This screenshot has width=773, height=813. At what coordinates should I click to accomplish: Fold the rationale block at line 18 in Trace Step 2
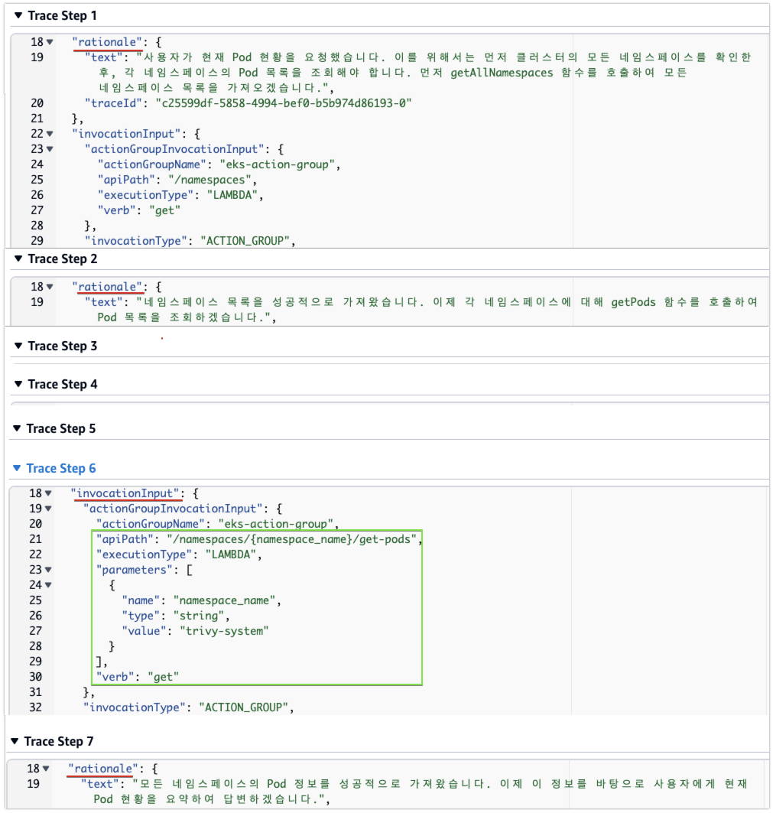coord(50,287)
